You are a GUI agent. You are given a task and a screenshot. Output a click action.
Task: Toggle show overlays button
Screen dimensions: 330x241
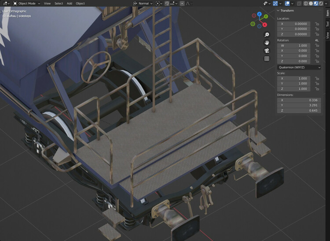tap(287, 4)
